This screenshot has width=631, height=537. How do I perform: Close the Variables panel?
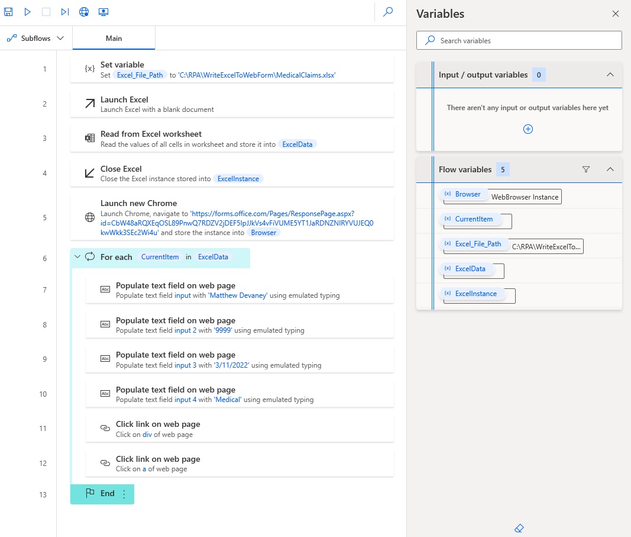(615, 13)
